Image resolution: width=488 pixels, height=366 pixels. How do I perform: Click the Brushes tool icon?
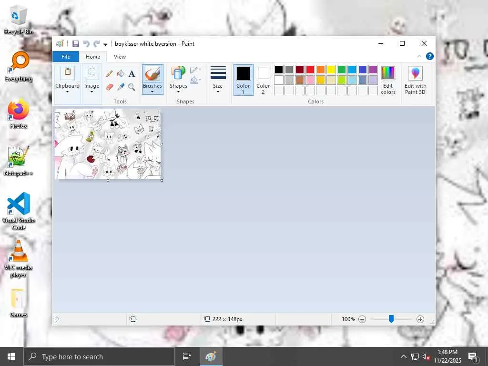point(152,74)
